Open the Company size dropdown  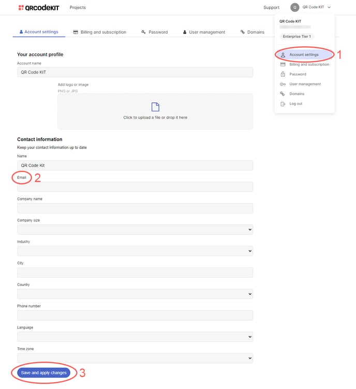[135, 229]
